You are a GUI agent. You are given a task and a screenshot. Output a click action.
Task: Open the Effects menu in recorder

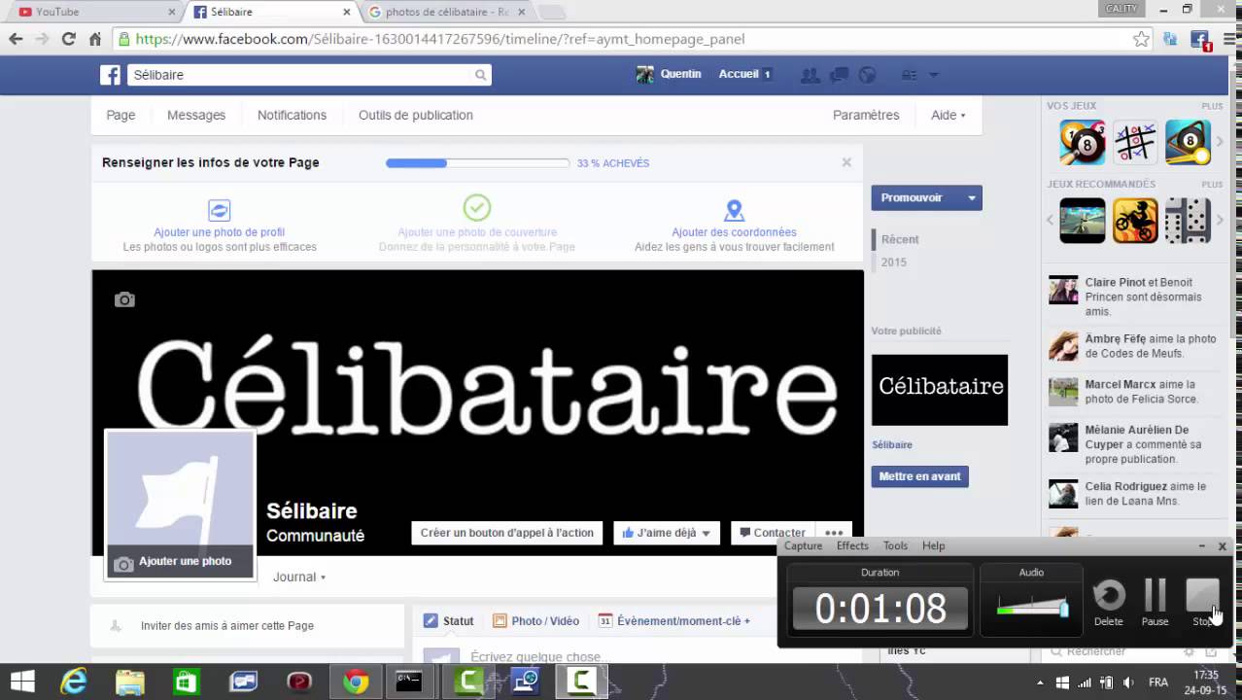(852, 545)
